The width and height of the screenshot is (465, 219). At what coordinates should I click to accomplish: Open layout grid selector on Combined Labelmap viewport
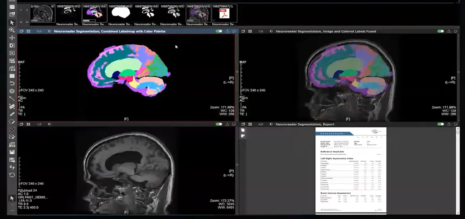point(28,31)
